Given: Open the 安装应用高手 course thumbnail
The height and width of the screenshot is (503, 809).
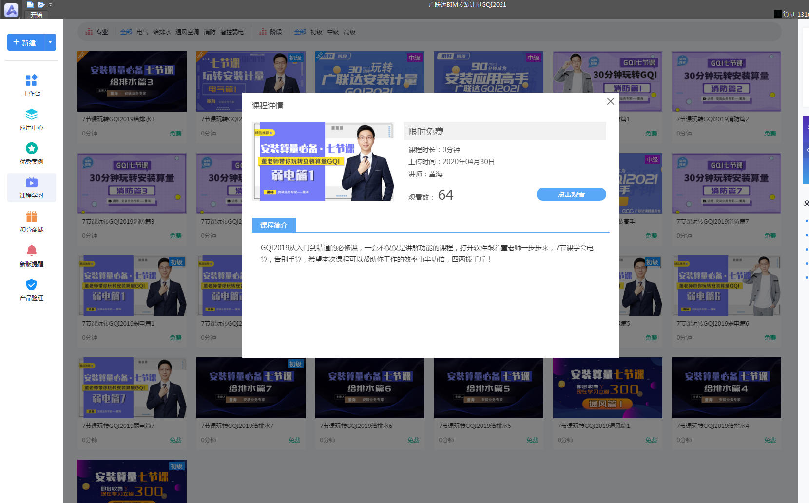Looking at the screenshot, I should [489, 72].
